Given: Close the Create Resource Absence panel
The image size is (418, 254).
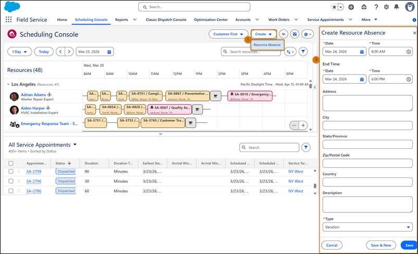Looking at the screenshot, I should tap(414, 33).
